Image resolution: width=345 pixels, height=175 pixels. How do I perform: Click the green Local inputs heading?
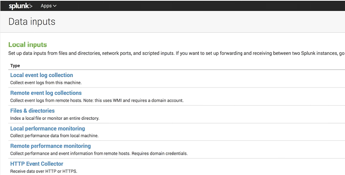point(27,45)
